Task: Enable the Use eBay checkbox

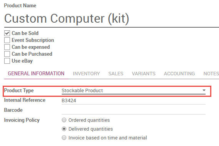Action: click(7, 61)
